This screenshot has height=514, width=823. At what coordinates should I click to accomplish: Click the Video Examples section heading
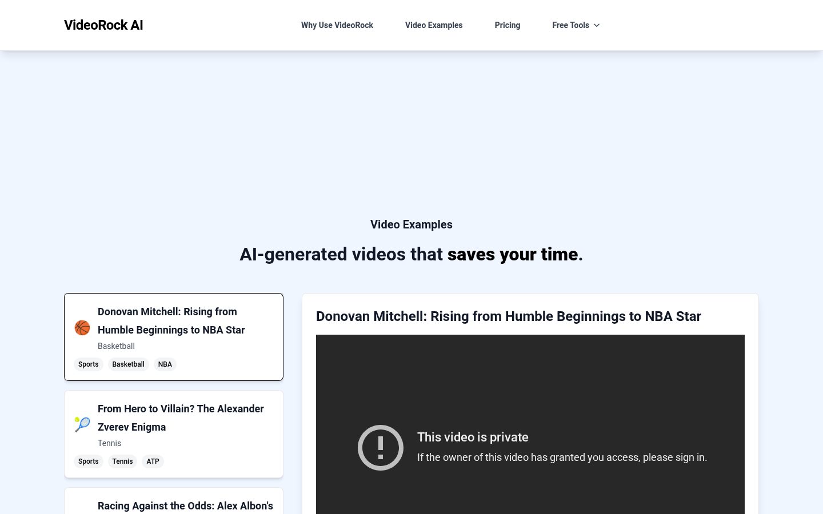pos(411,224)
